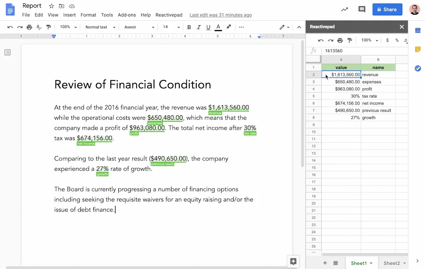Screen dimensions: 425x269
Task: Open the Reactivepad menu in the menu bar
Action: (169, 15)
